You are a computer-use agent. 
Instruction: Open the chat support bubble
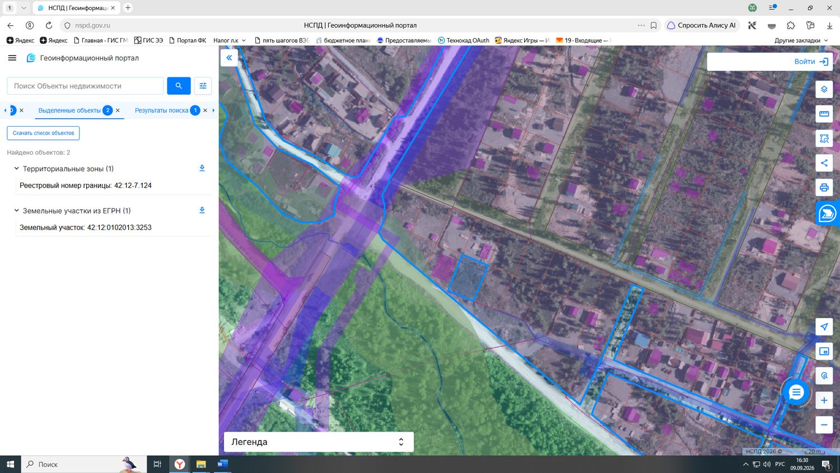click(x=796, y=392)
